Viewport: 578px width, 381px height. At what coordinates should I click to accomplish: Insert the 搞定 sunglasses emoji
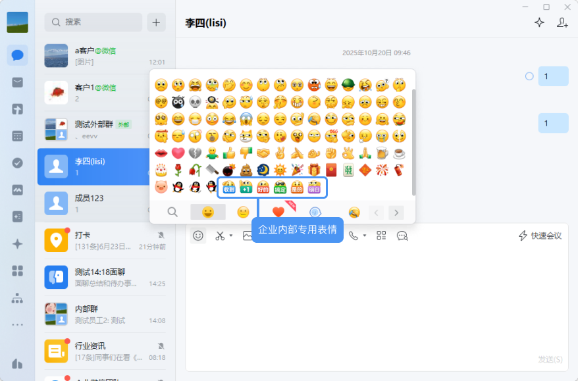coord(280,187)
